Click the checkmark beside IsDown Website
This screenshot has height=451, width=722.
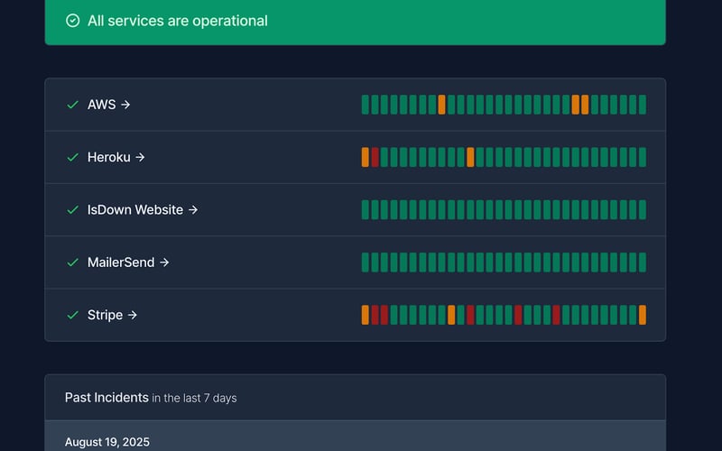click(x=73, y=210)
